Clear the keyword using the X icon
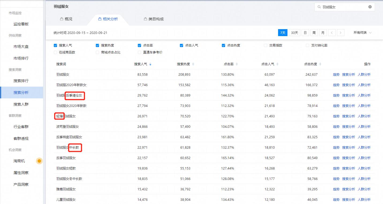Image resolution: width=383 pixels, height=204 pixels. (370, 7)
